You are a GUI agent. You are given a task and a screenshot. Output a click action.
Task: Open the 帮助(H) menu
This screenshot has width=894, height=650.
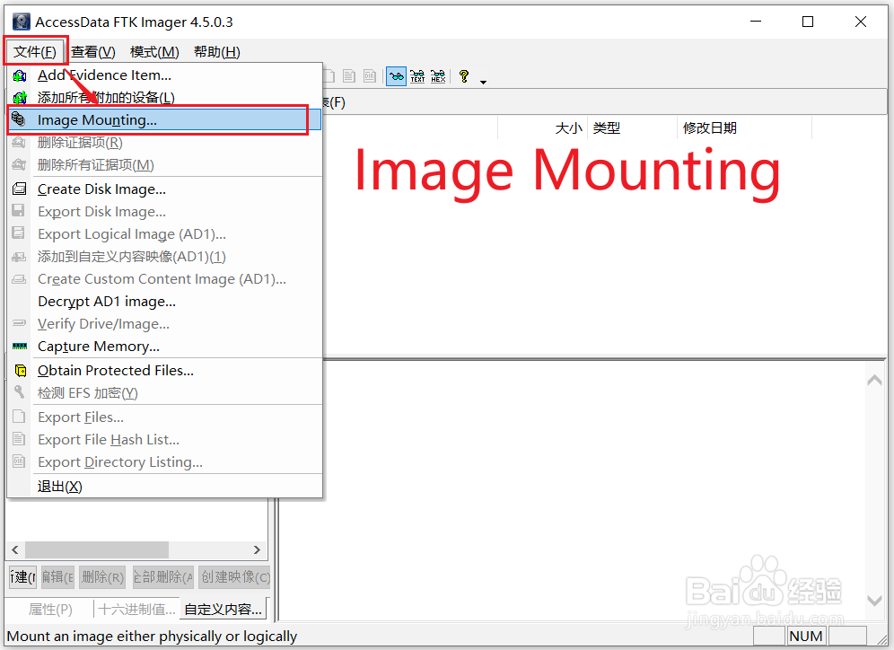tap(217, 52)
